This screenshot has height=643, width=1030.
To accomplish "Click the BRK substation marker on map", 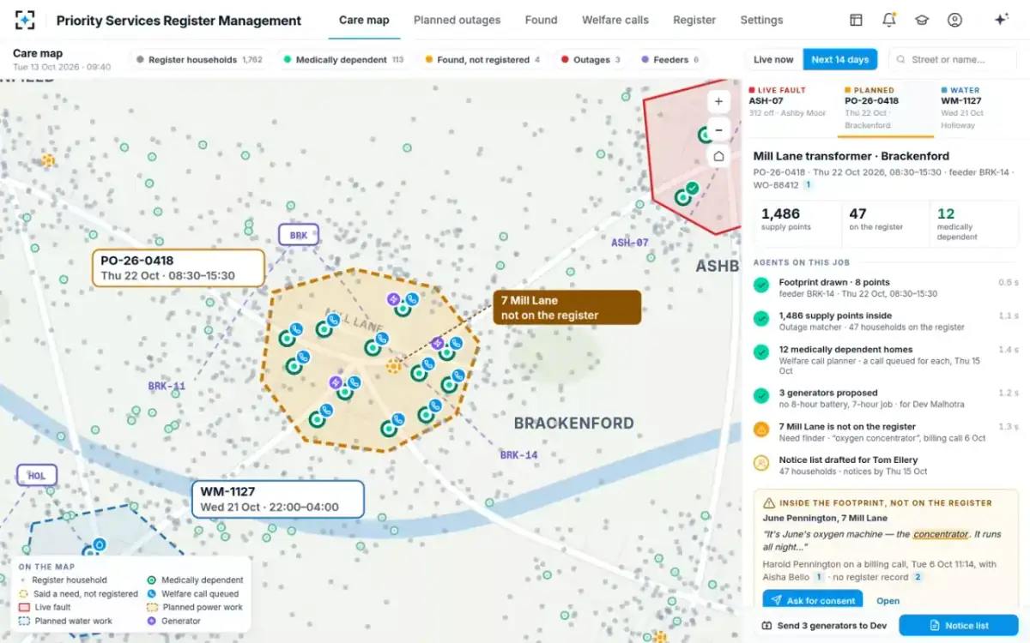I will (x=299, y=235).
